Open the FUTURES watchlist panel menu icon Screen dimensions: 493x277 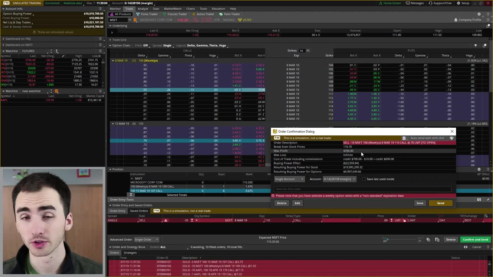(100, 51)
